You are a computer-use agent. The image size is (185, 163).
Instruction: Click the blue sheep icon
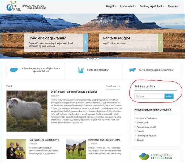14,70
